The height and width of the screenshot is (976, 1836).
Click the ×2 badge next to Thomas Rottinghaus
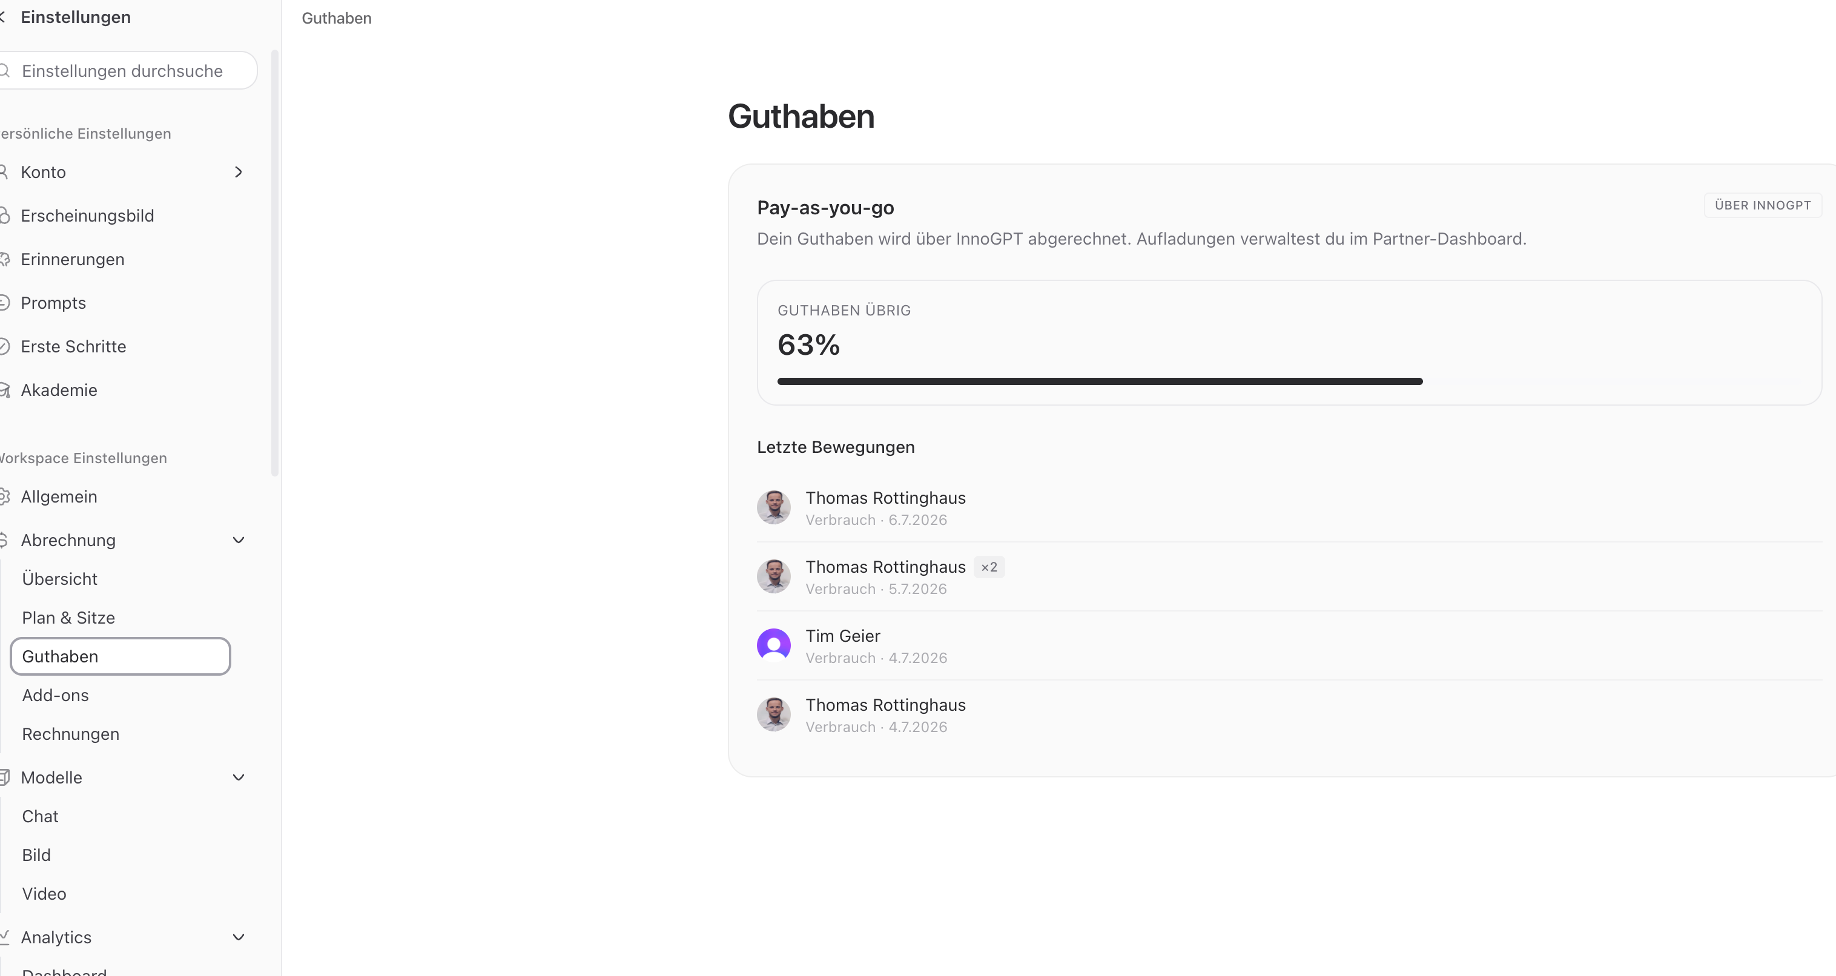(989, 567)
